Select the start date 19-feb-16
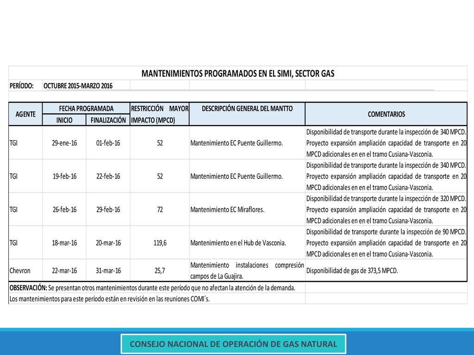474x355 pixels. [64, 176]
